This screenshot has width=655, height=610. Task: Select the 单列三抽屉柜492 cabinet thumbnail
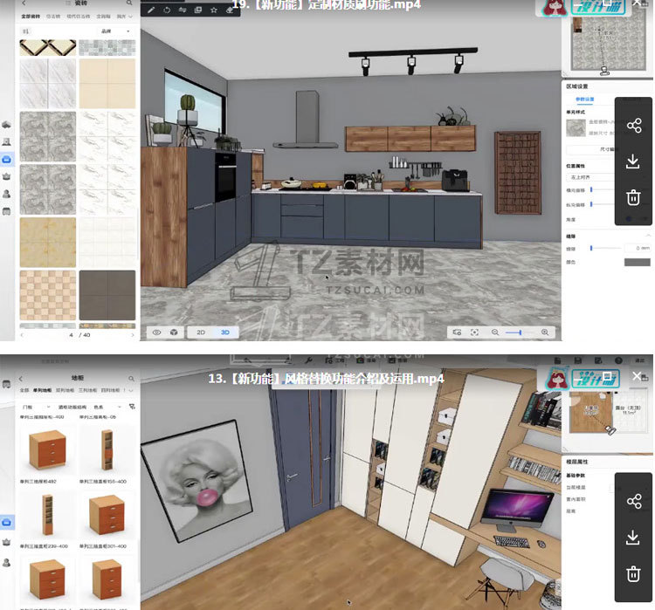(x=48, y=450)
